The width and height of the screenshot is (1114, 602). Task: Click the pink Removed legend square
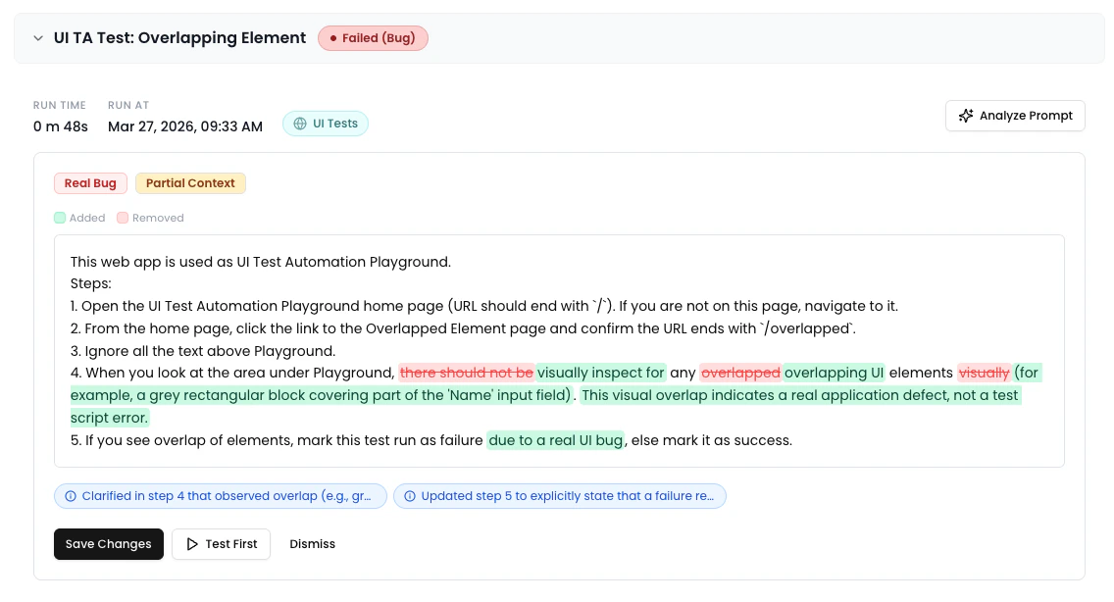(x=123, y=218)
